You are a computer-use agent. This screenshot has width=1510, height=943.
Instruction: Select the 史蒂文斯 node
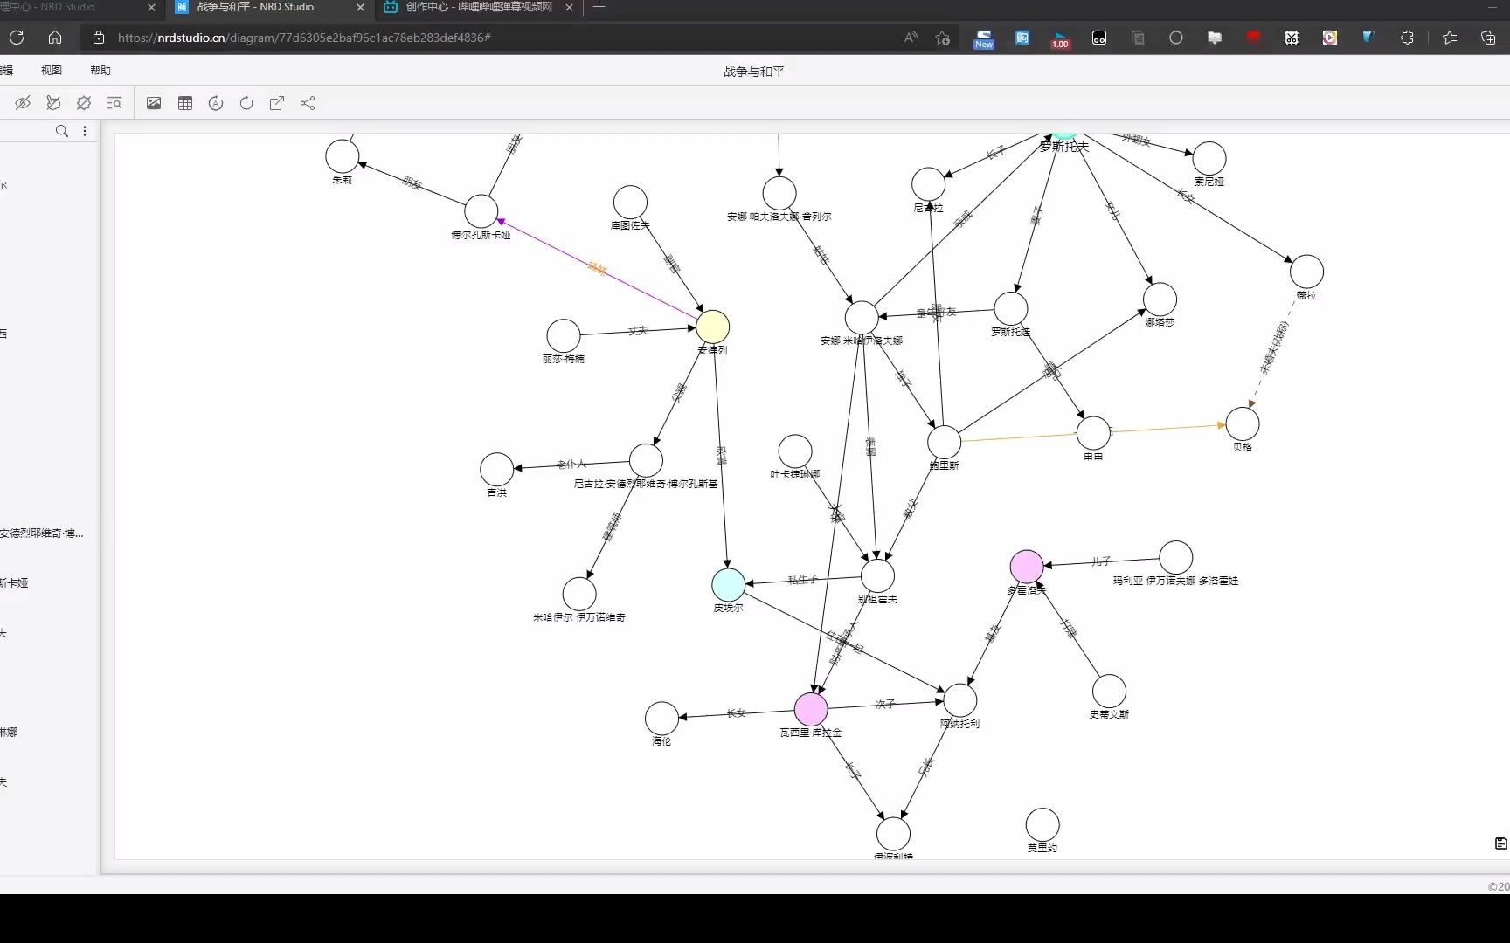coord(1109,692)
